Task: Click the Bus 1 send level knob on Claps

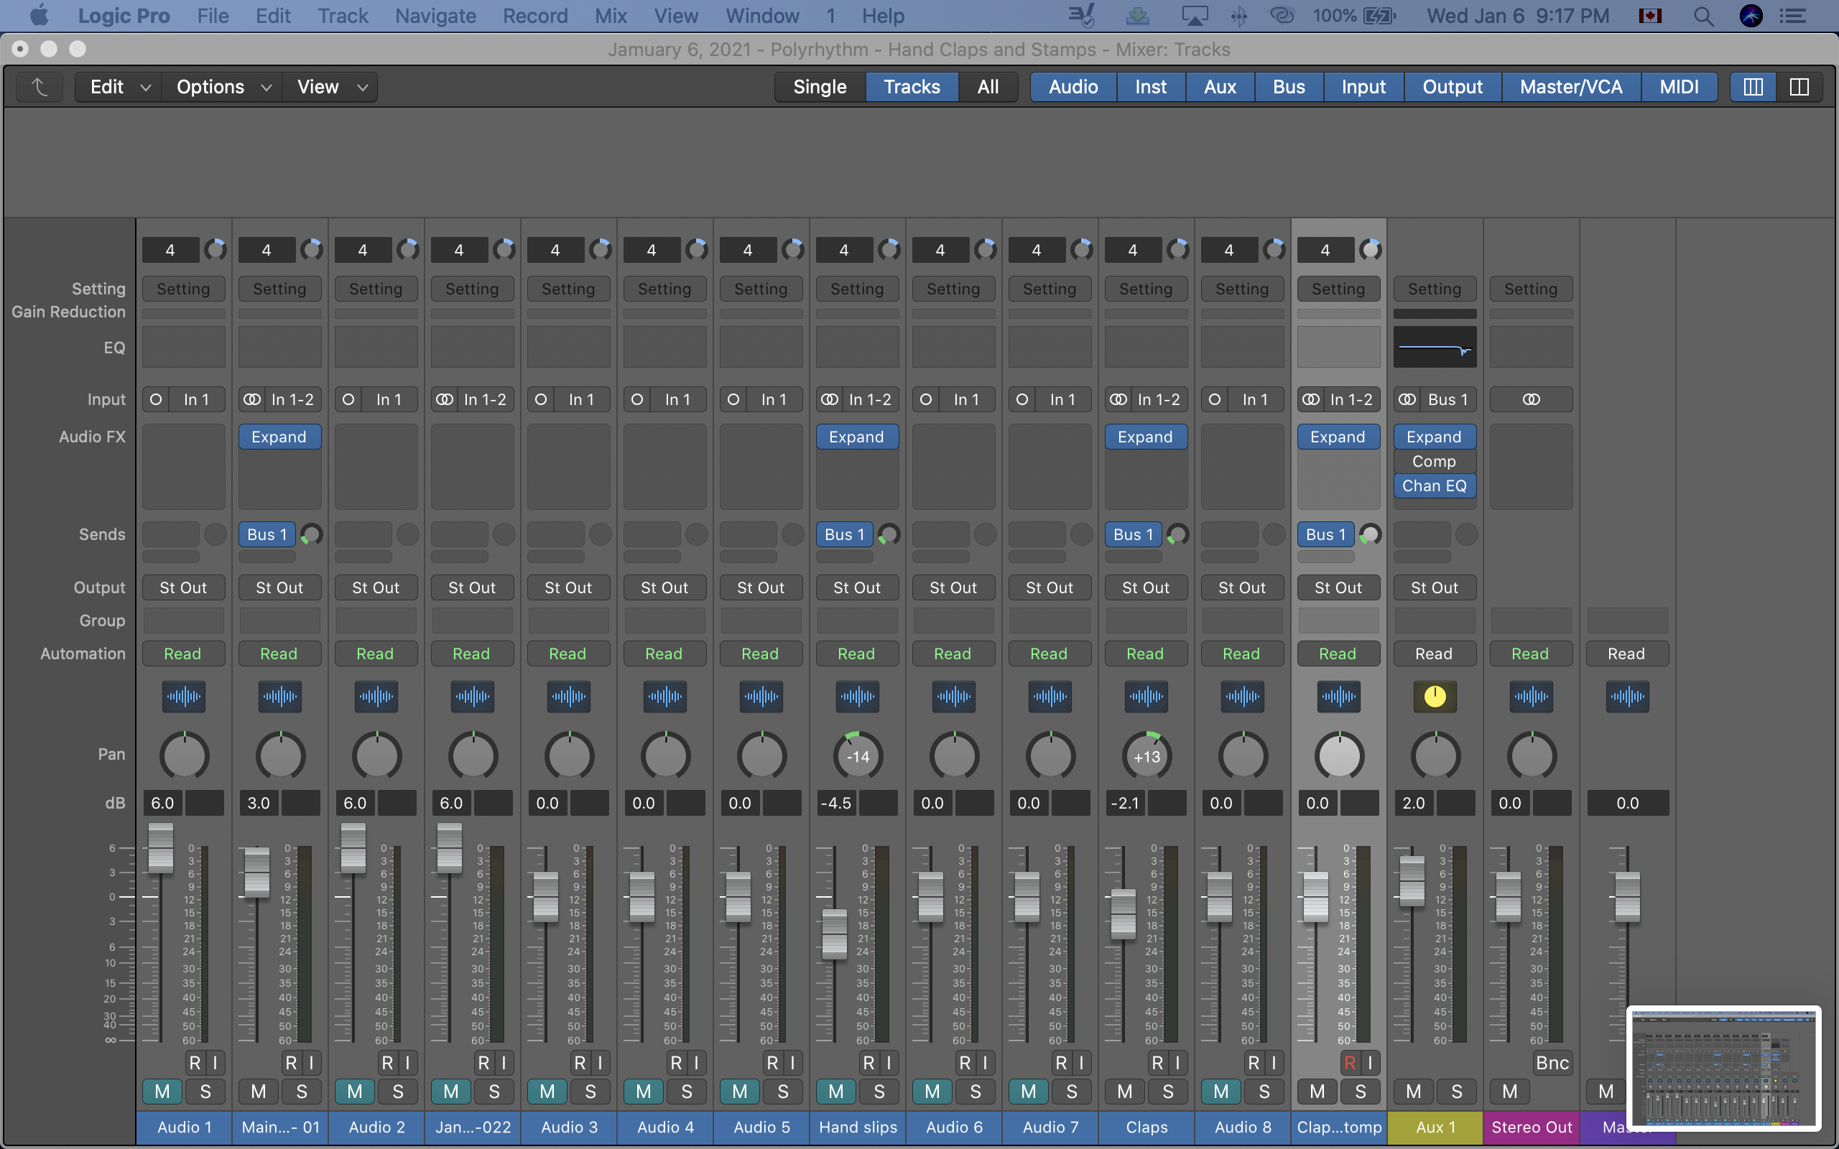Action: [x=1178, y=534]
